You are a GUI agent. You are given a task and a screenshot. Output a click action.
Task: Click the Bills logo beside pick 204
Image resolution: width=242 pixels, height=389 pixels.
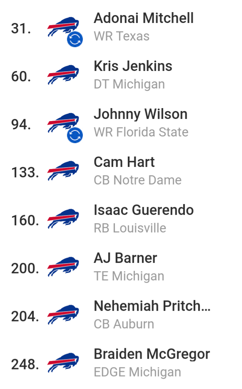63,315
